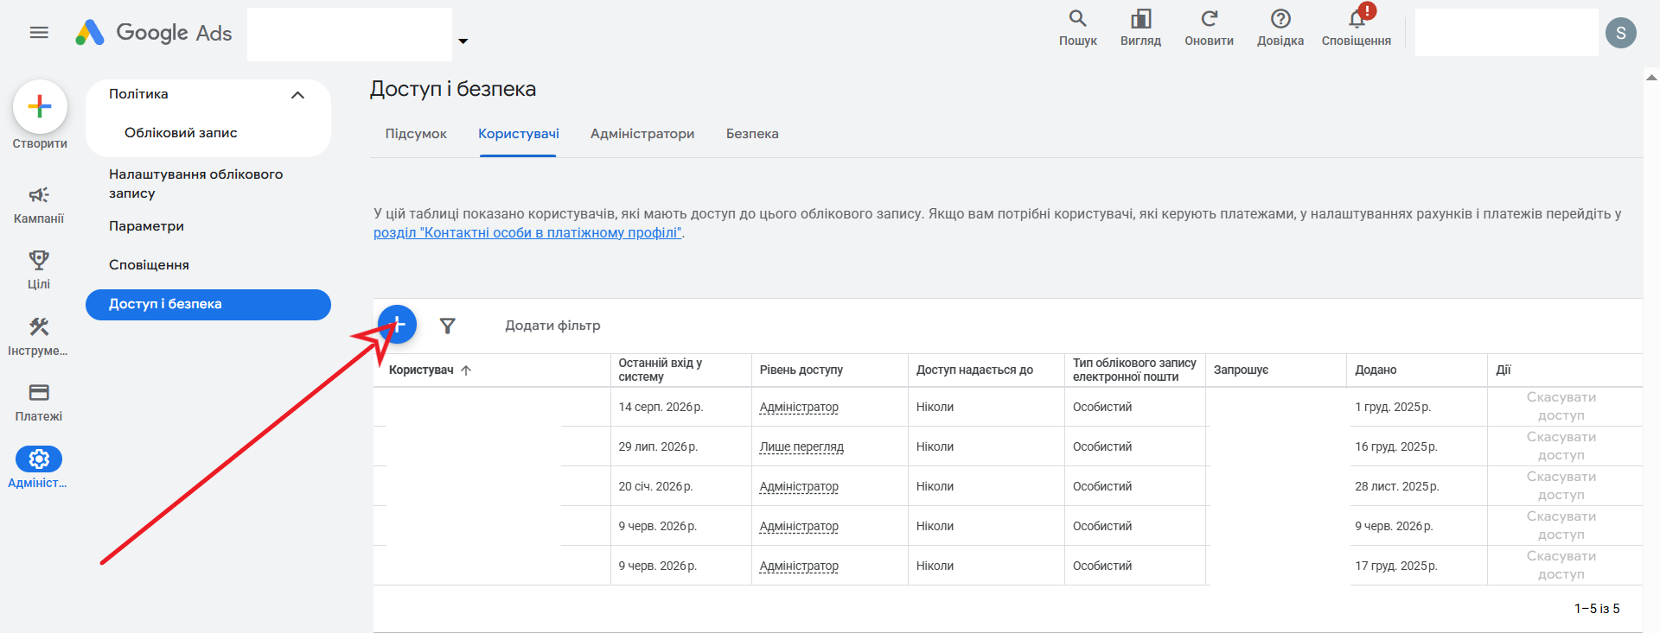The image size is (1660, 633).
Task: Open the main hamburger menu
Action: point(39,33)
